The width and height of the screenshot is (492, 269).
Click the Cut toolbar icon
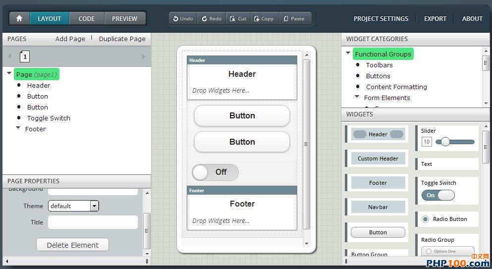tap(232, 19)
